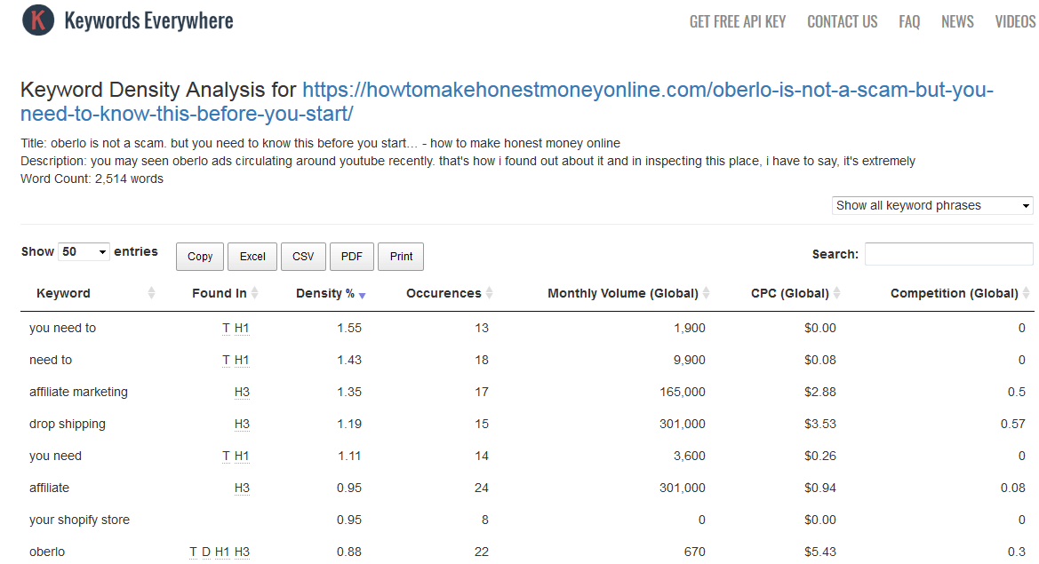
Task: Select the 'oberlo' keyword cell
Action: point(47,552)
